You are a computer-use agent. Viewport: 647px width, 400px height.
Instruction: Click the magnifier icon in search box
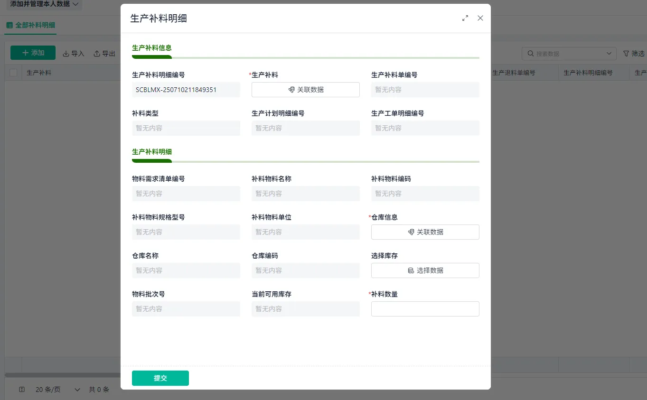click(531, 54)
